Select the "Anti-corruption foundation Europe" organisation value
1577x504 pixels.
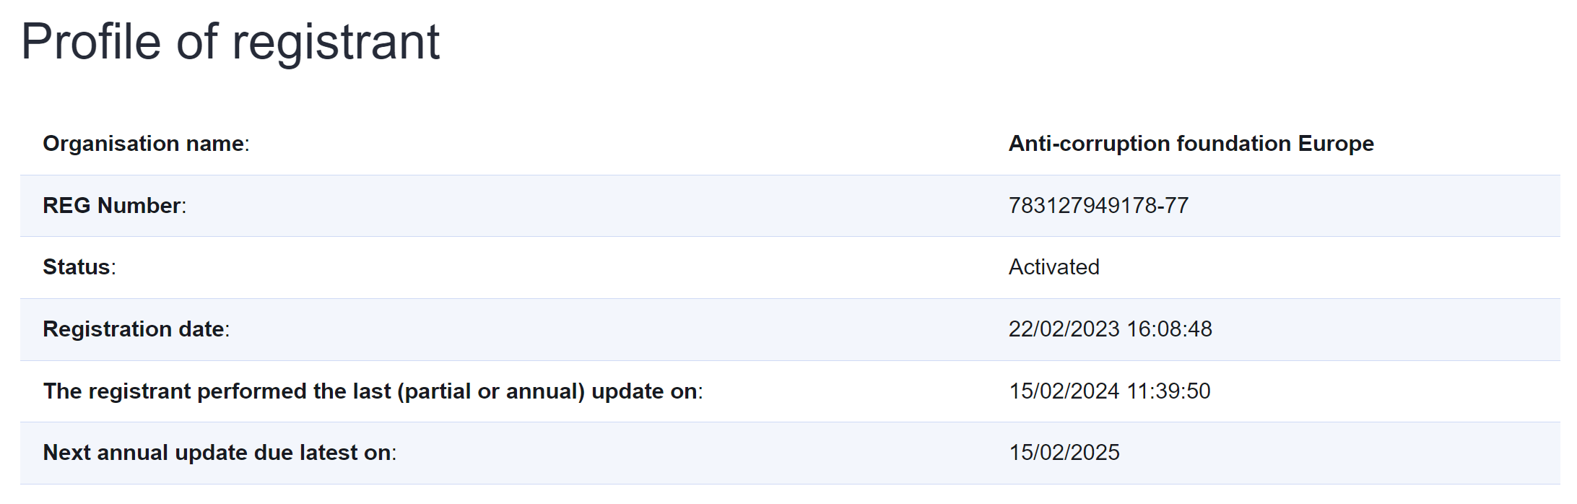pos(1191,144)
